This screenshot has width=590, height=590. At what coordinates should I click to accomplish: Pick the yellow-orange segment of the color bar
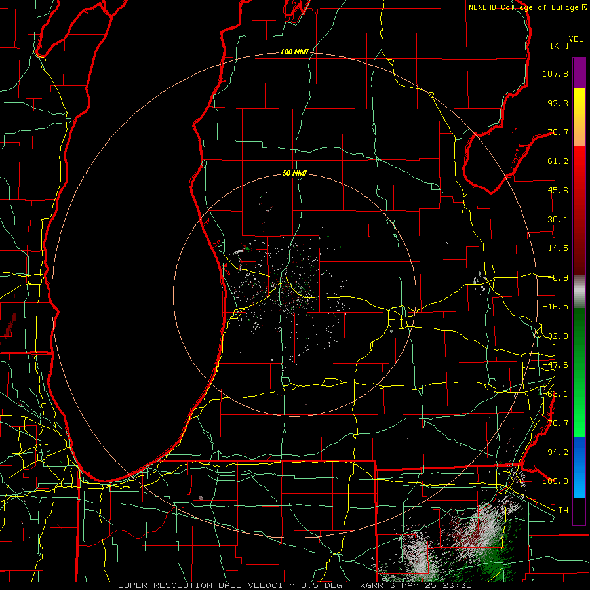pos(579,117)
